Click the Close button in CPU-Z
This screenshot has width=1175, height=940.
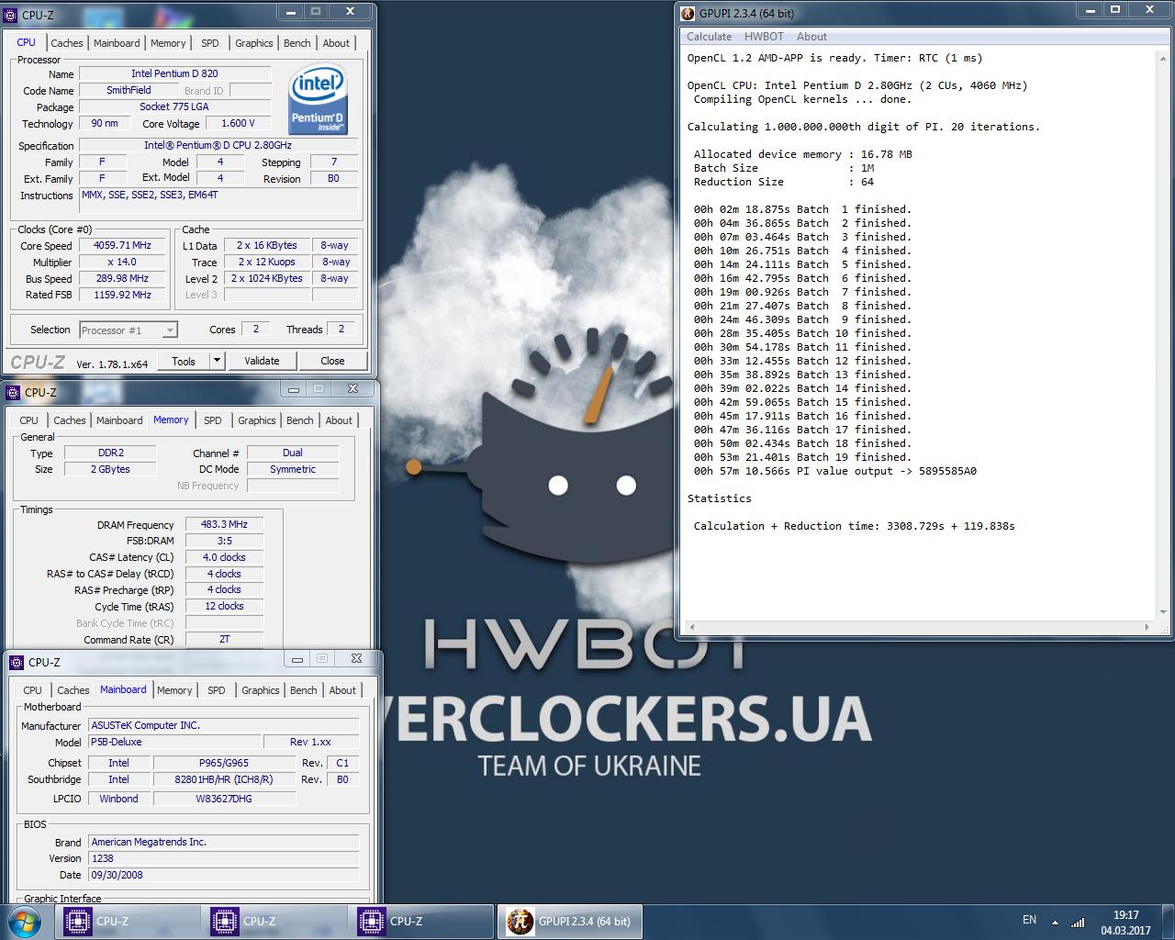332,361
